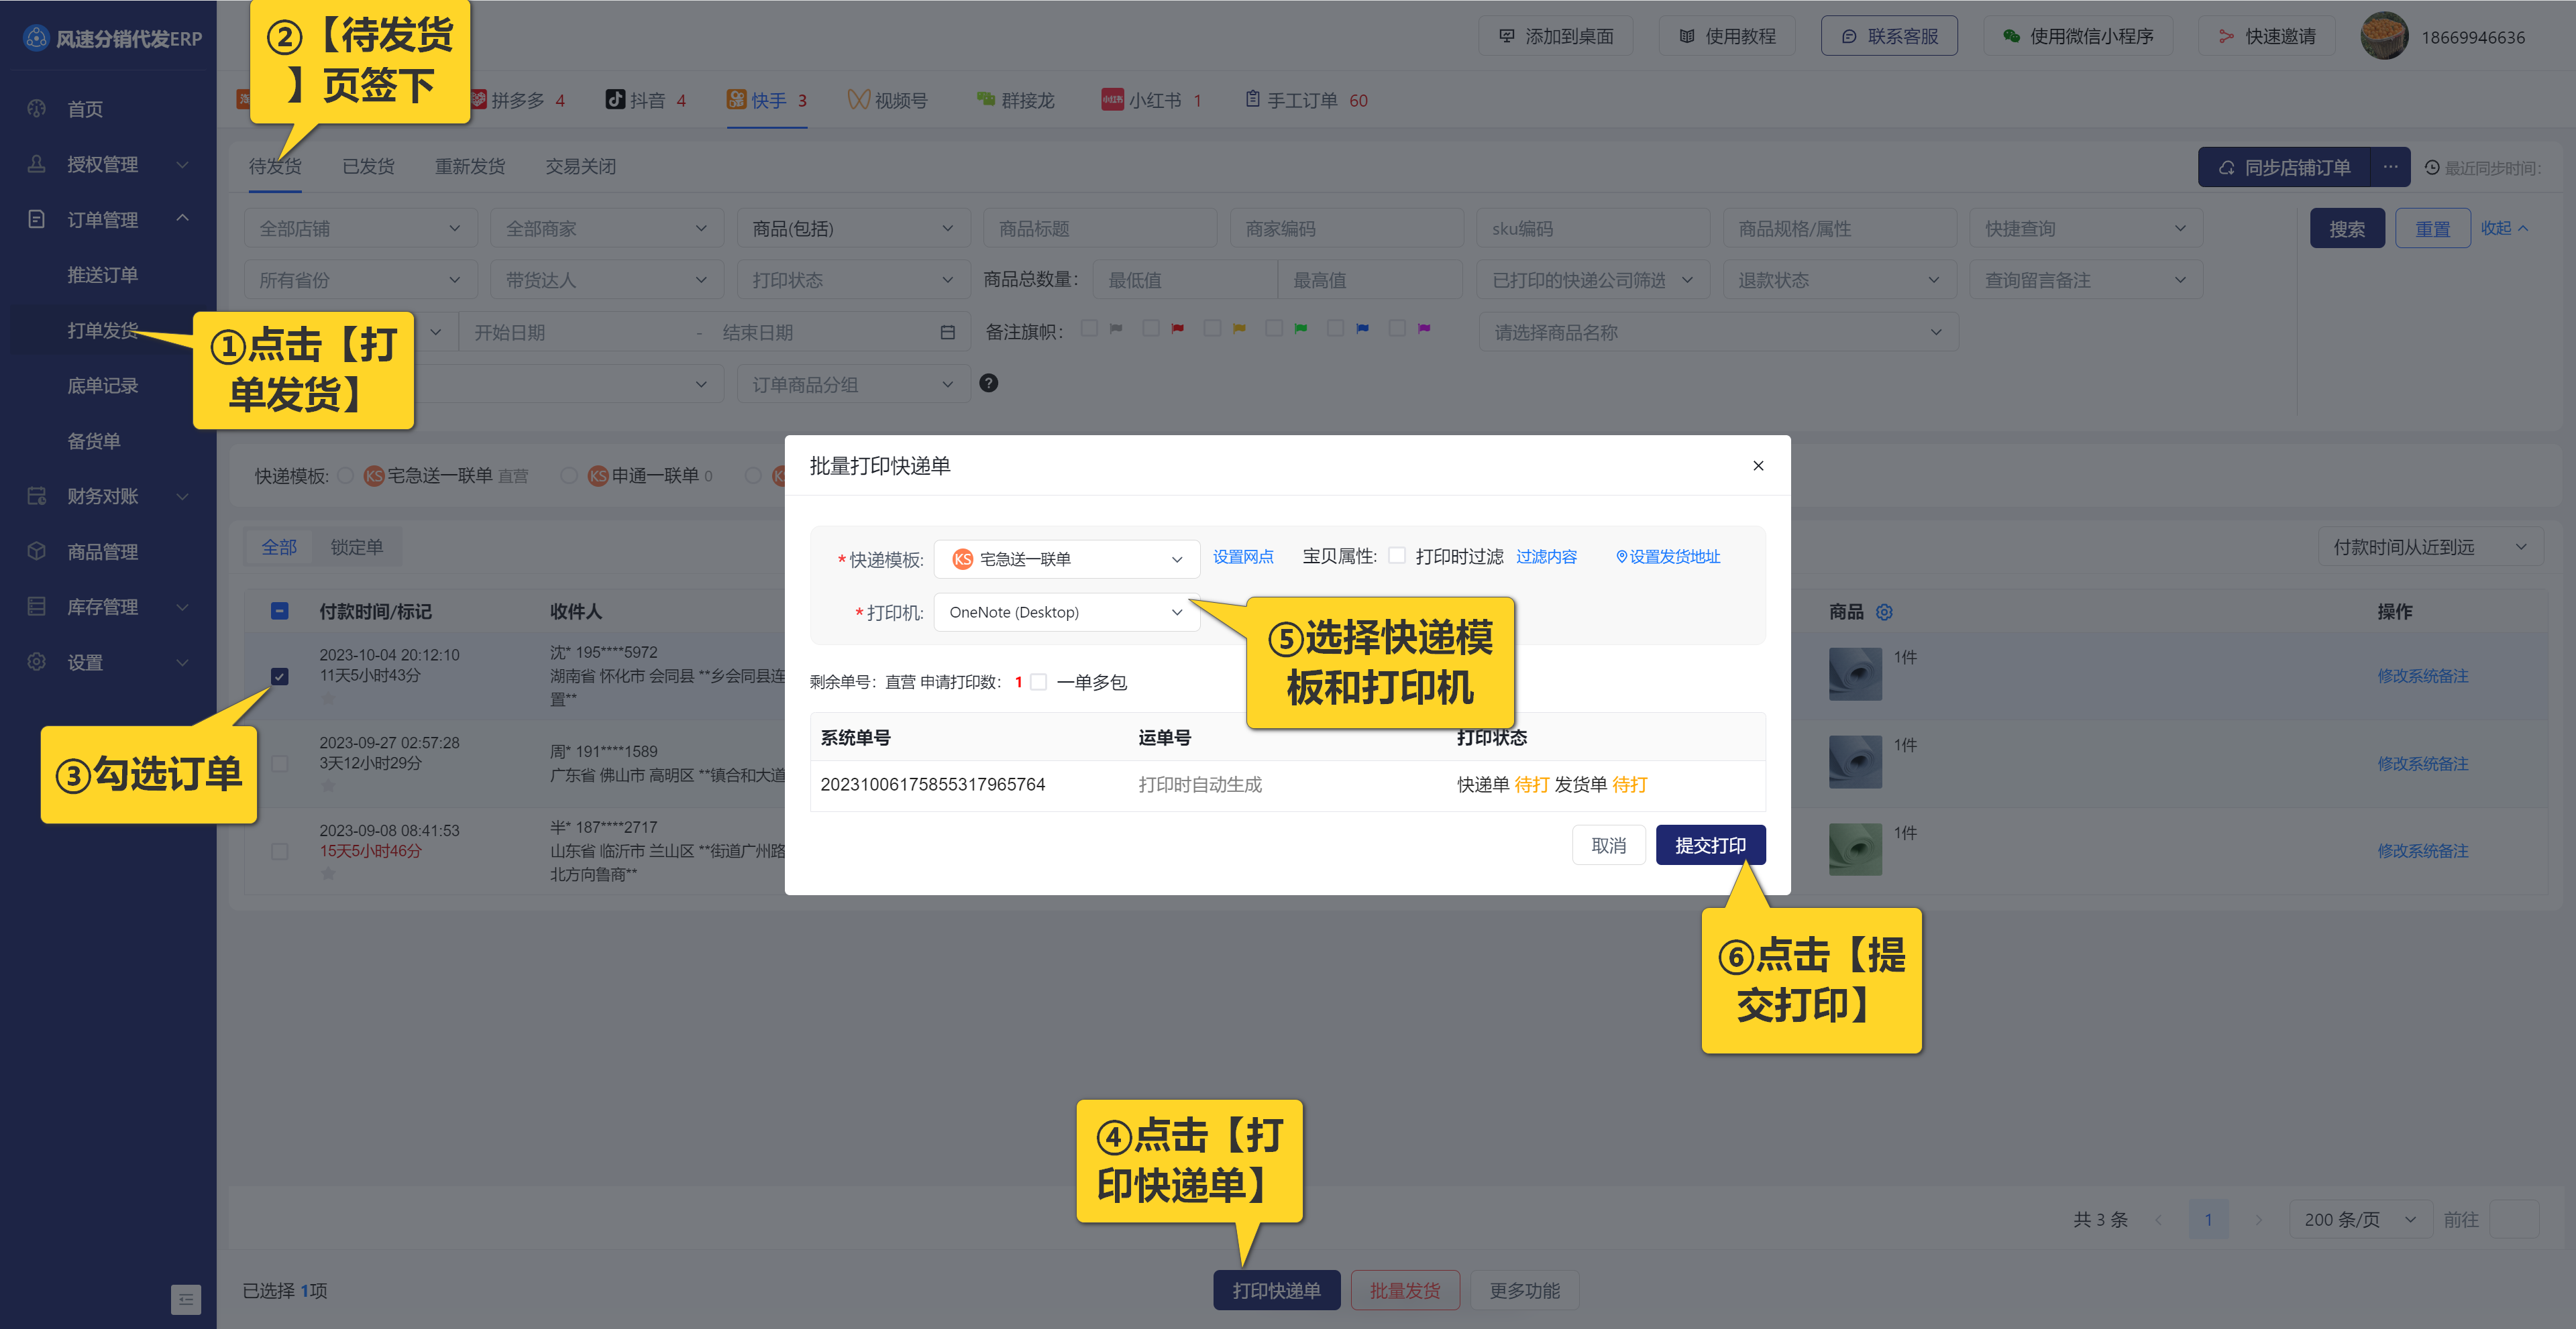
Task: Open the 打印机 OneNote (Desktop) dropdown
Action: click(x=1066, y=613)
